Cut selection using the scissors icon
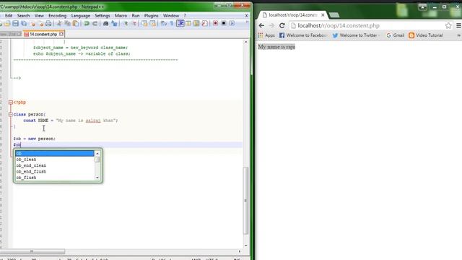This screenshot has width=462, height=260. click(59, 23)
